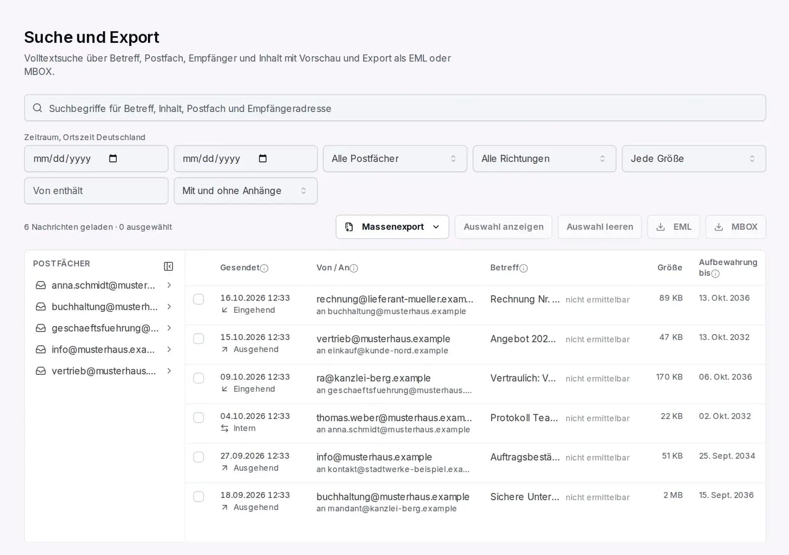Select checkbox for Protokoll Tea... message
Viewport: 789px width, 555px height.
click(x=199, y=417)
